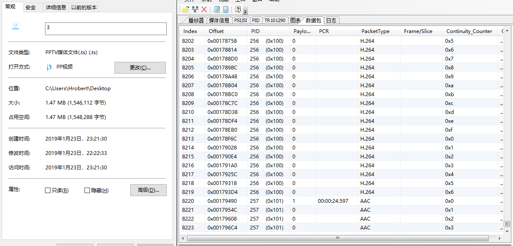Click continuity counter 0xa in row 8207
The width and height of the screenshot is (513, 246).
(449, 86)
